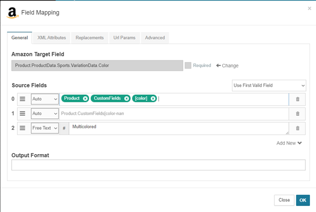This screenshot has height=212, width=316.
Task: Grab the drag handle of row 2
Action: pyautogui.click(x=22, y=128)
